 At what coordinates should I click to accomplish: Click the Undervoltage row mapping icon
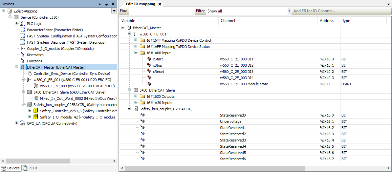[x=142, y=121]
